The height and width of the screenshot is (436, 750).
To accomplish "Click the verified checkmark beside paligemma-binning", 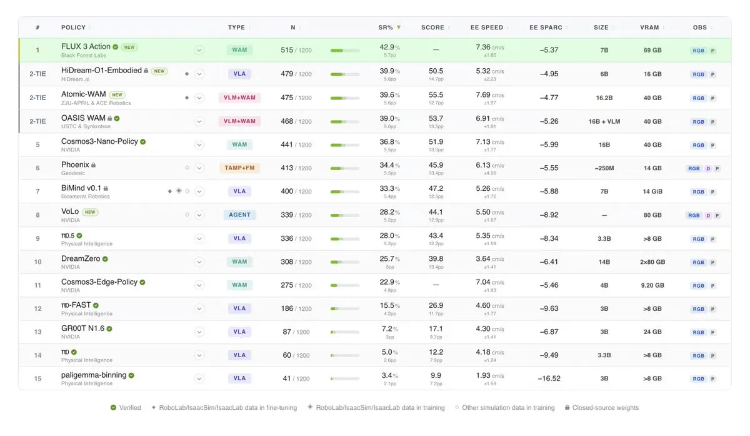I will pos(131,375).
